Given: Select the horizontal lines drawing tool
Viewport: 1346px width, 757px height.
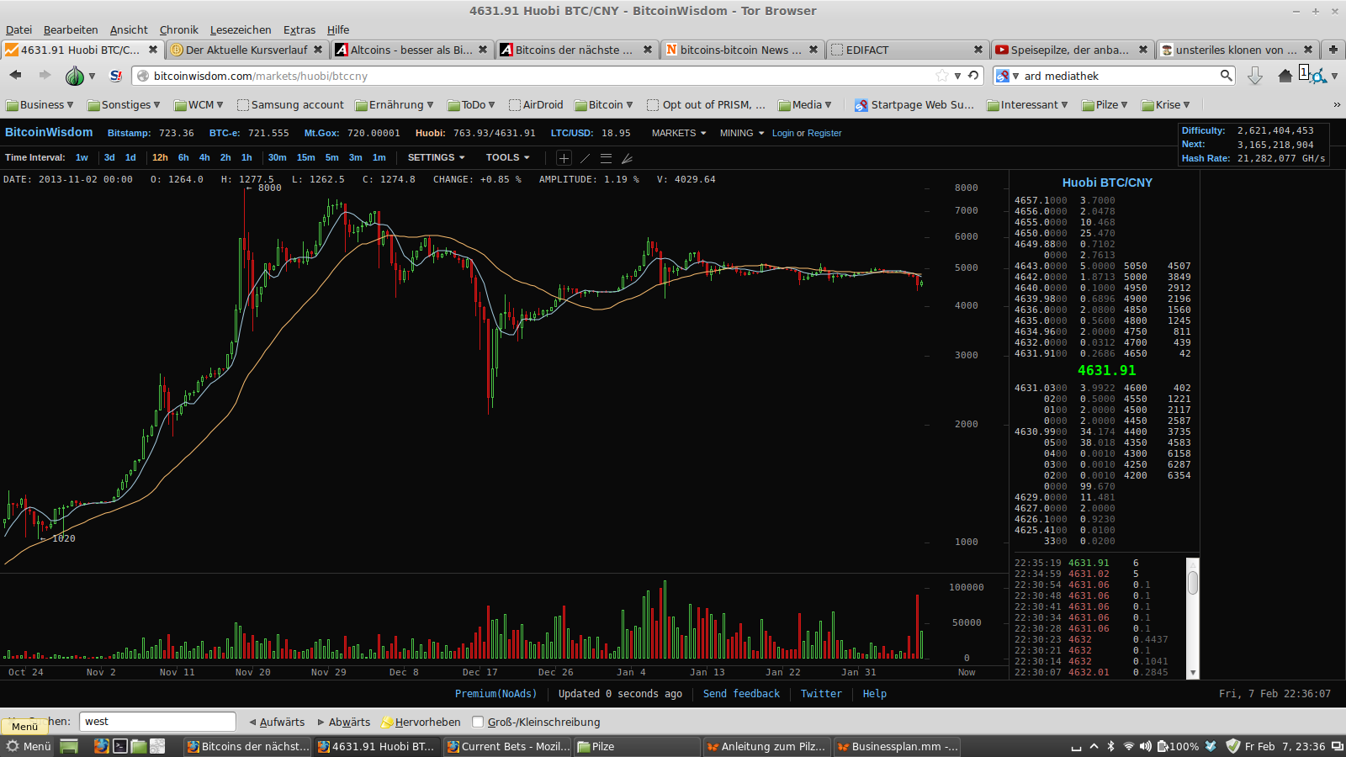Looking at the screenshot, I should tap(607, 158).
